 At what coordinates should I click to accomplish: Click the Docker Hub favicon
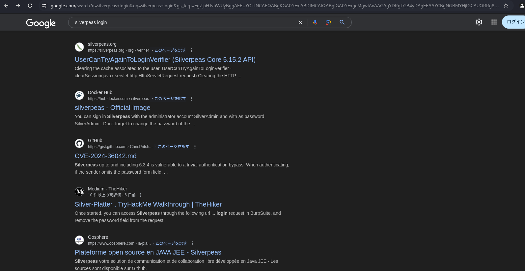pyautogui.click(x=79, y=95)
